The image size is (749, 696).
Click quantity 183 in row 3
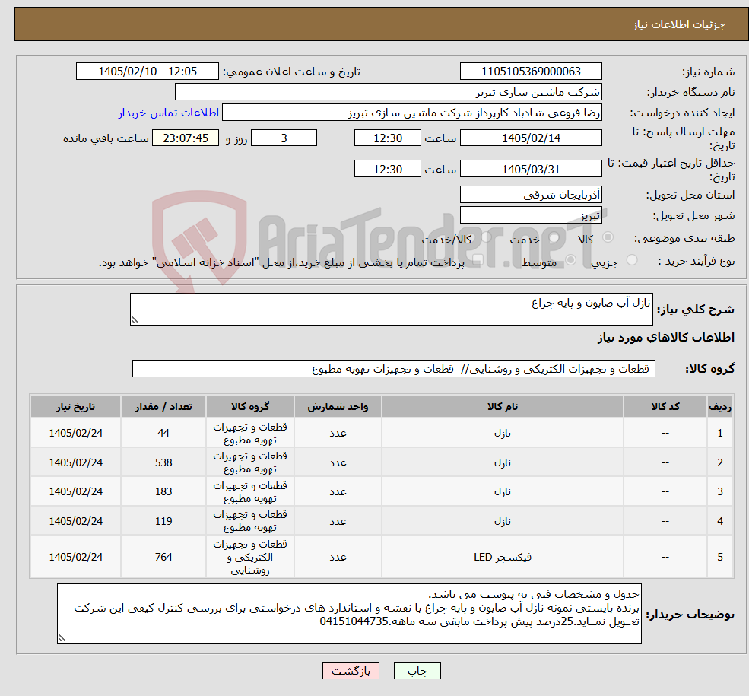[163, 491]
